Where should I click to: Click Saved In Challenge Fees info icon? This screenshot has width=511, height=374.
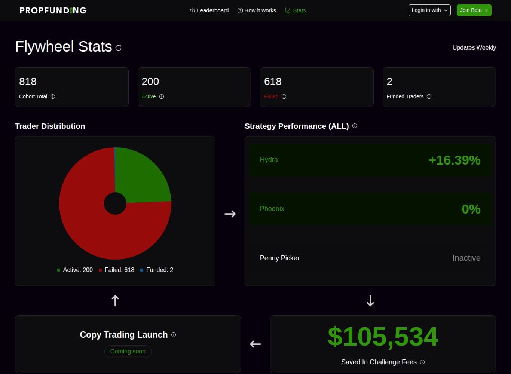[x=422, y=362]
